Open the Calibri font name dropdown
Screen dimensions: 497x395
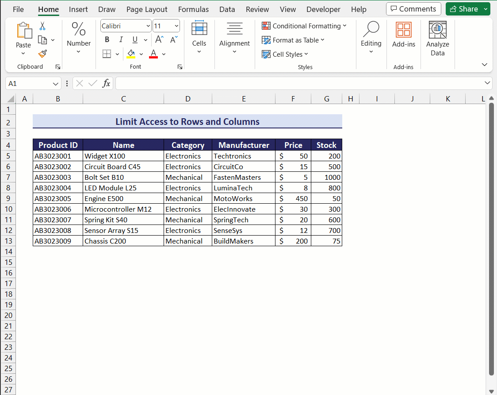click(148, 26)
